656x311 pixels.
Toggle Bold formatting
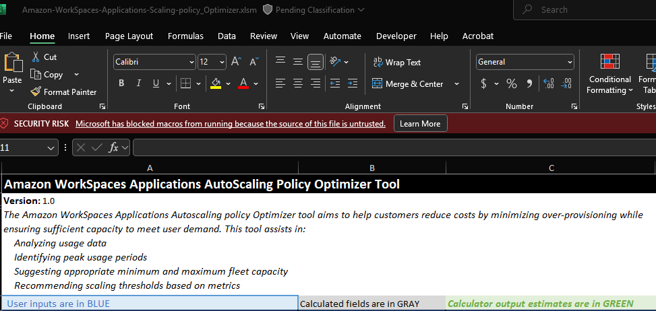(x=121, y=84)
